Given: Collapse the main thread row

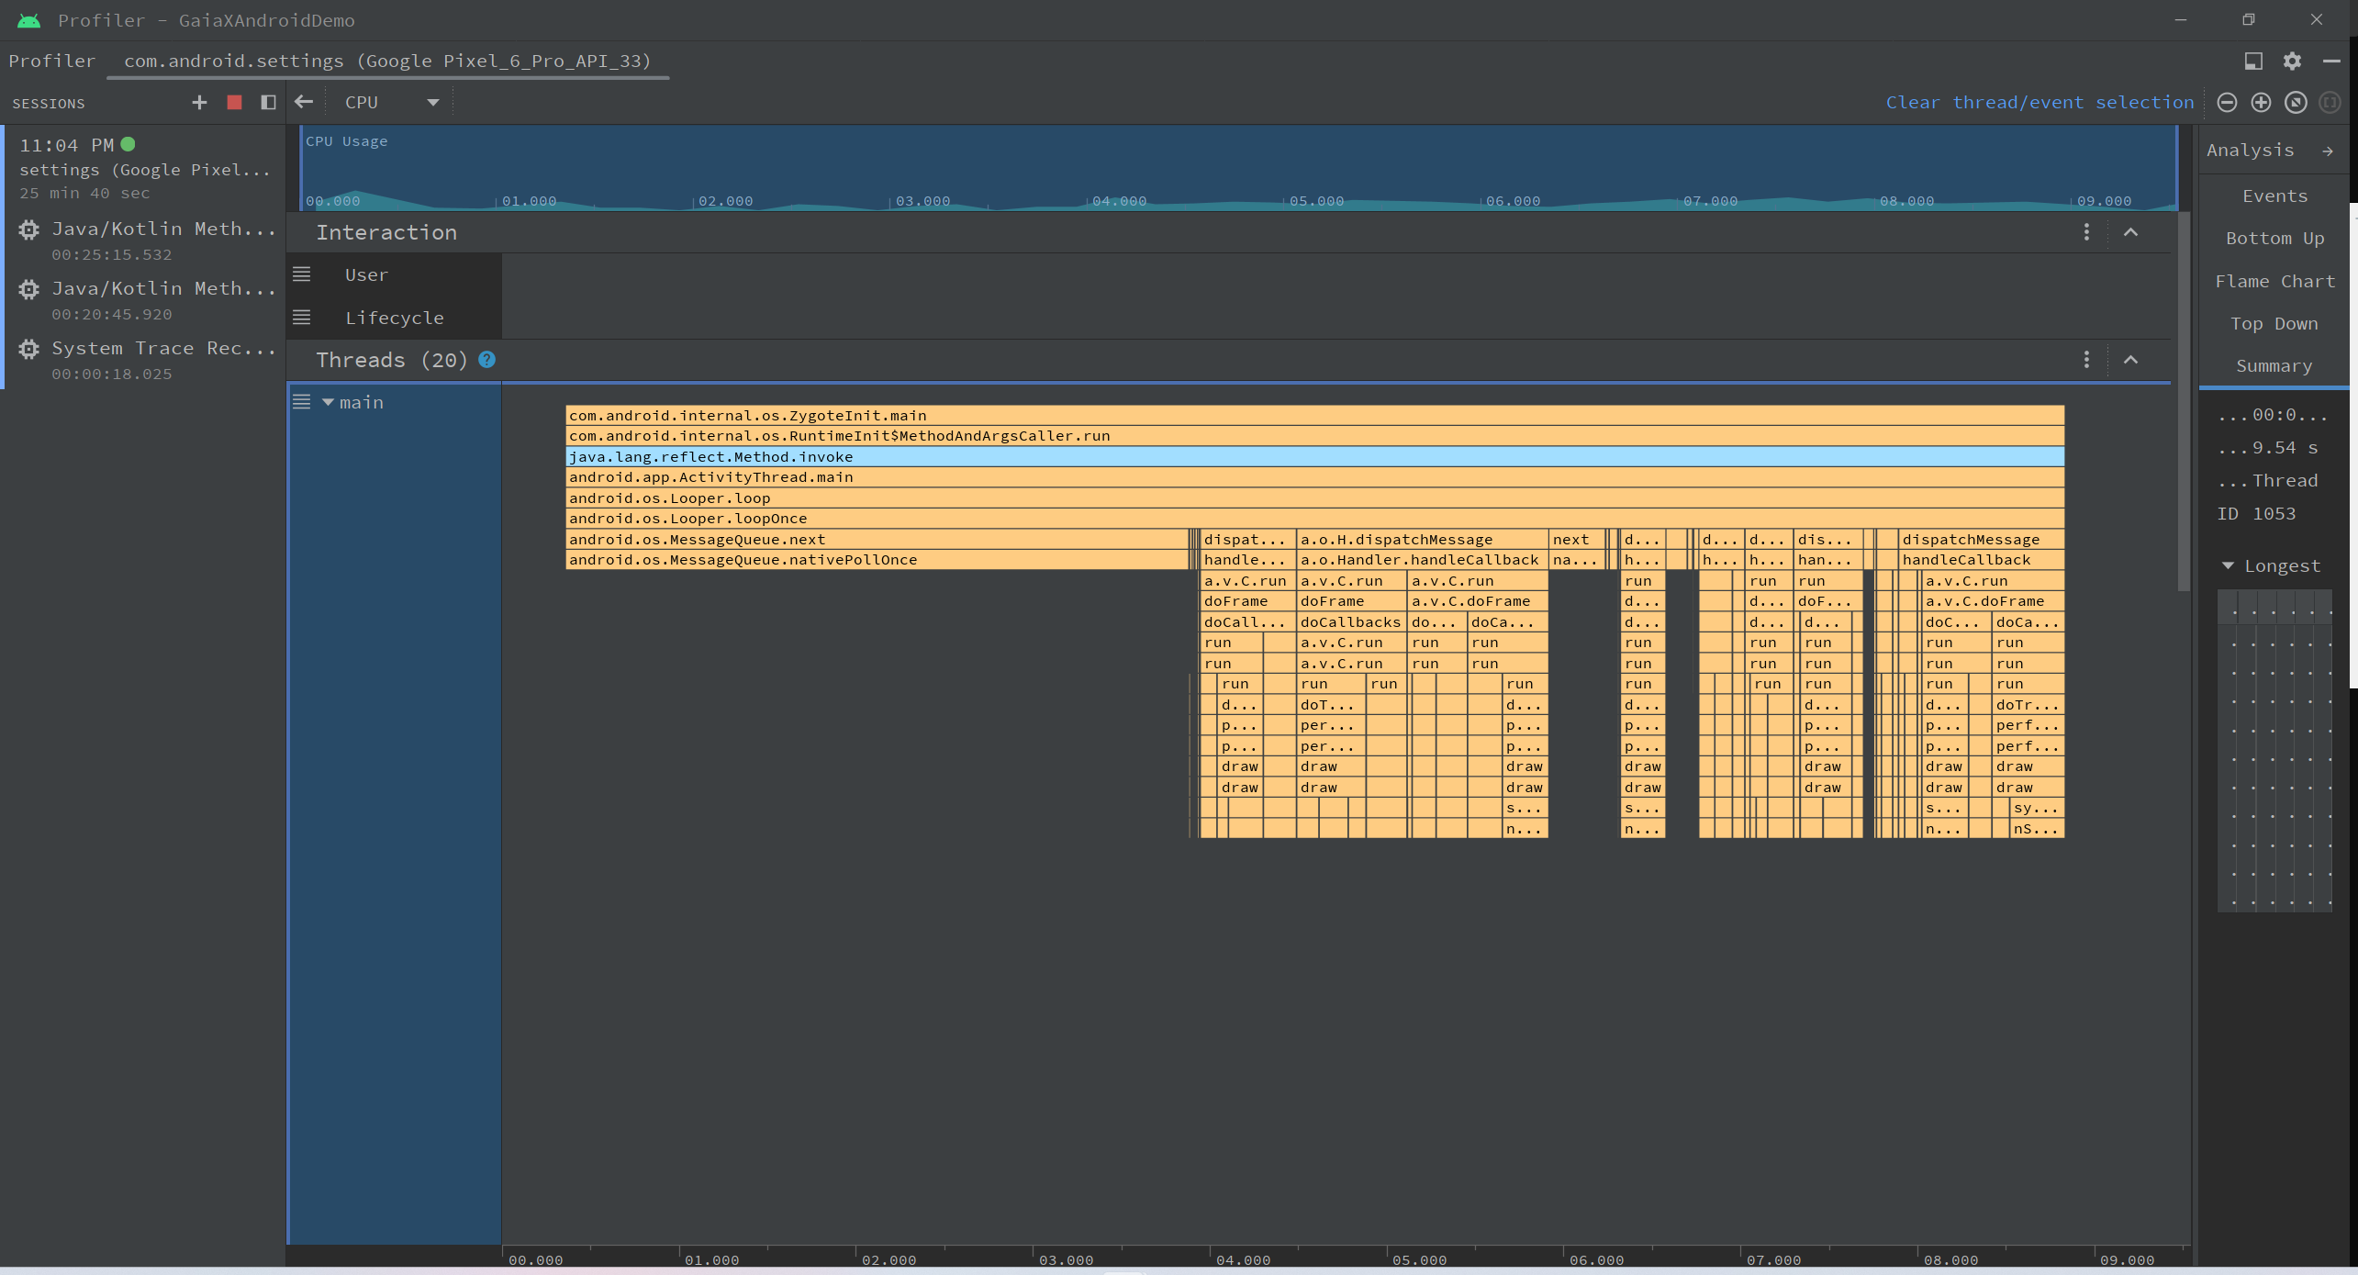Looking at the screenshot, I should pyautogui.click(x=328, y=402).
